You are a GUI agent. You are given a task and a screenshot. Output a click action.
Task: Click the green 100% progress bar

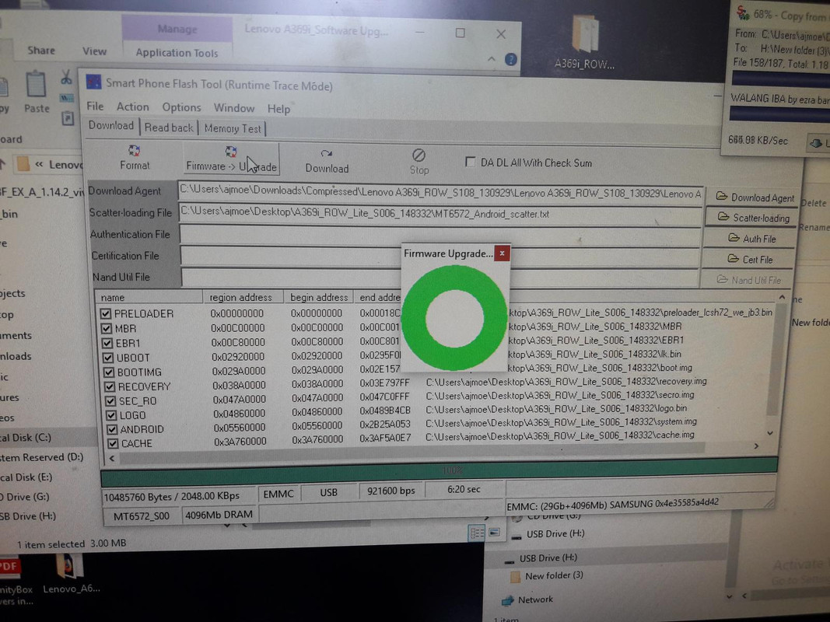(440, 470)
